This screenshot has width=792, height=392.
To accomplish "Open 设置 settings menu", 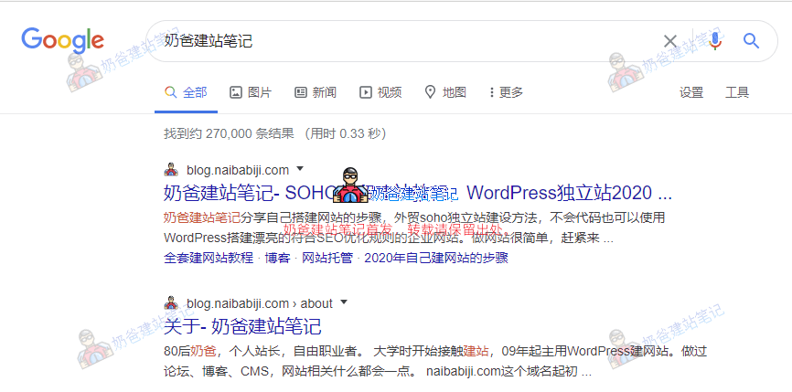I will (691, 92).
